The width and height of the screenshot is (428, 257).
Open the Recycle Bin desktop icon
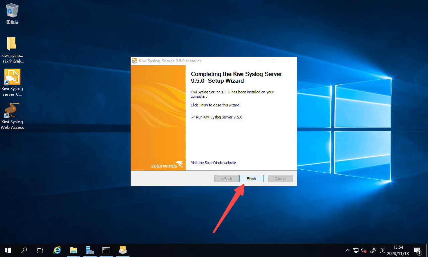coord(12,14)
